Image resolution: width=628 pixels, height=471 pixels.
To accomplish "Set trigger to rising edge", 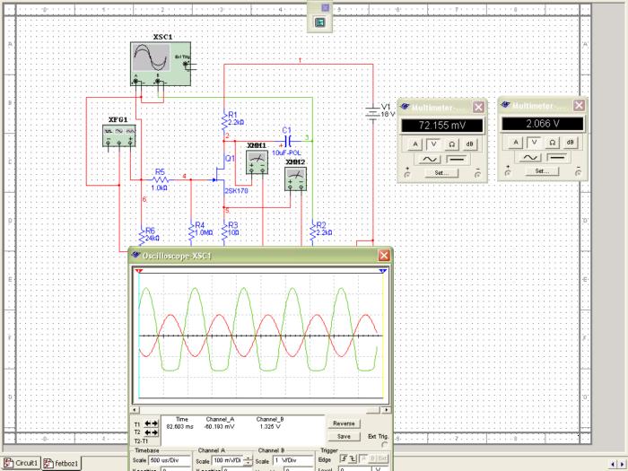I will pos(344,458).
